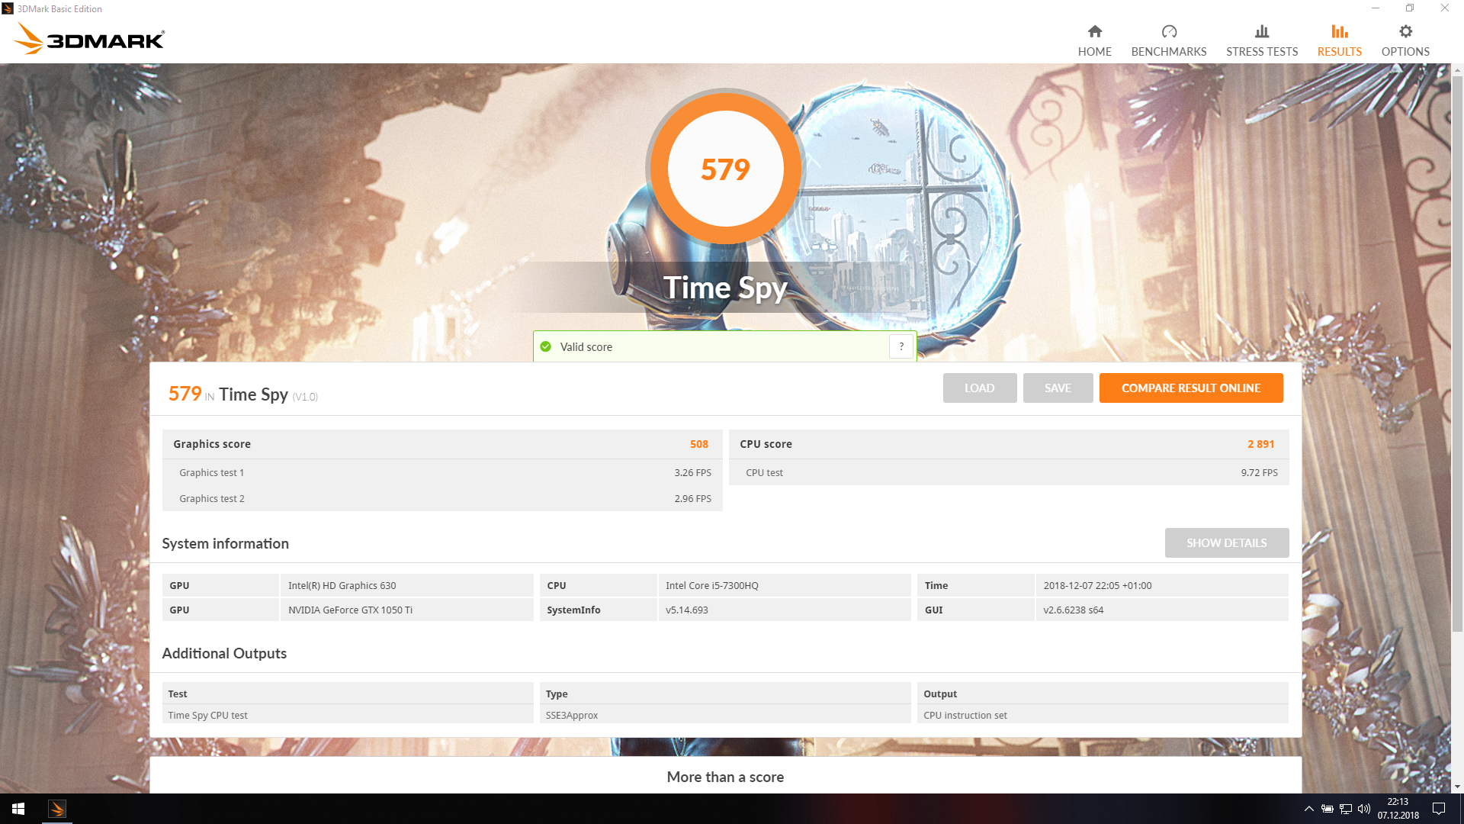Expand system info with Show Details

point(1226,542)
